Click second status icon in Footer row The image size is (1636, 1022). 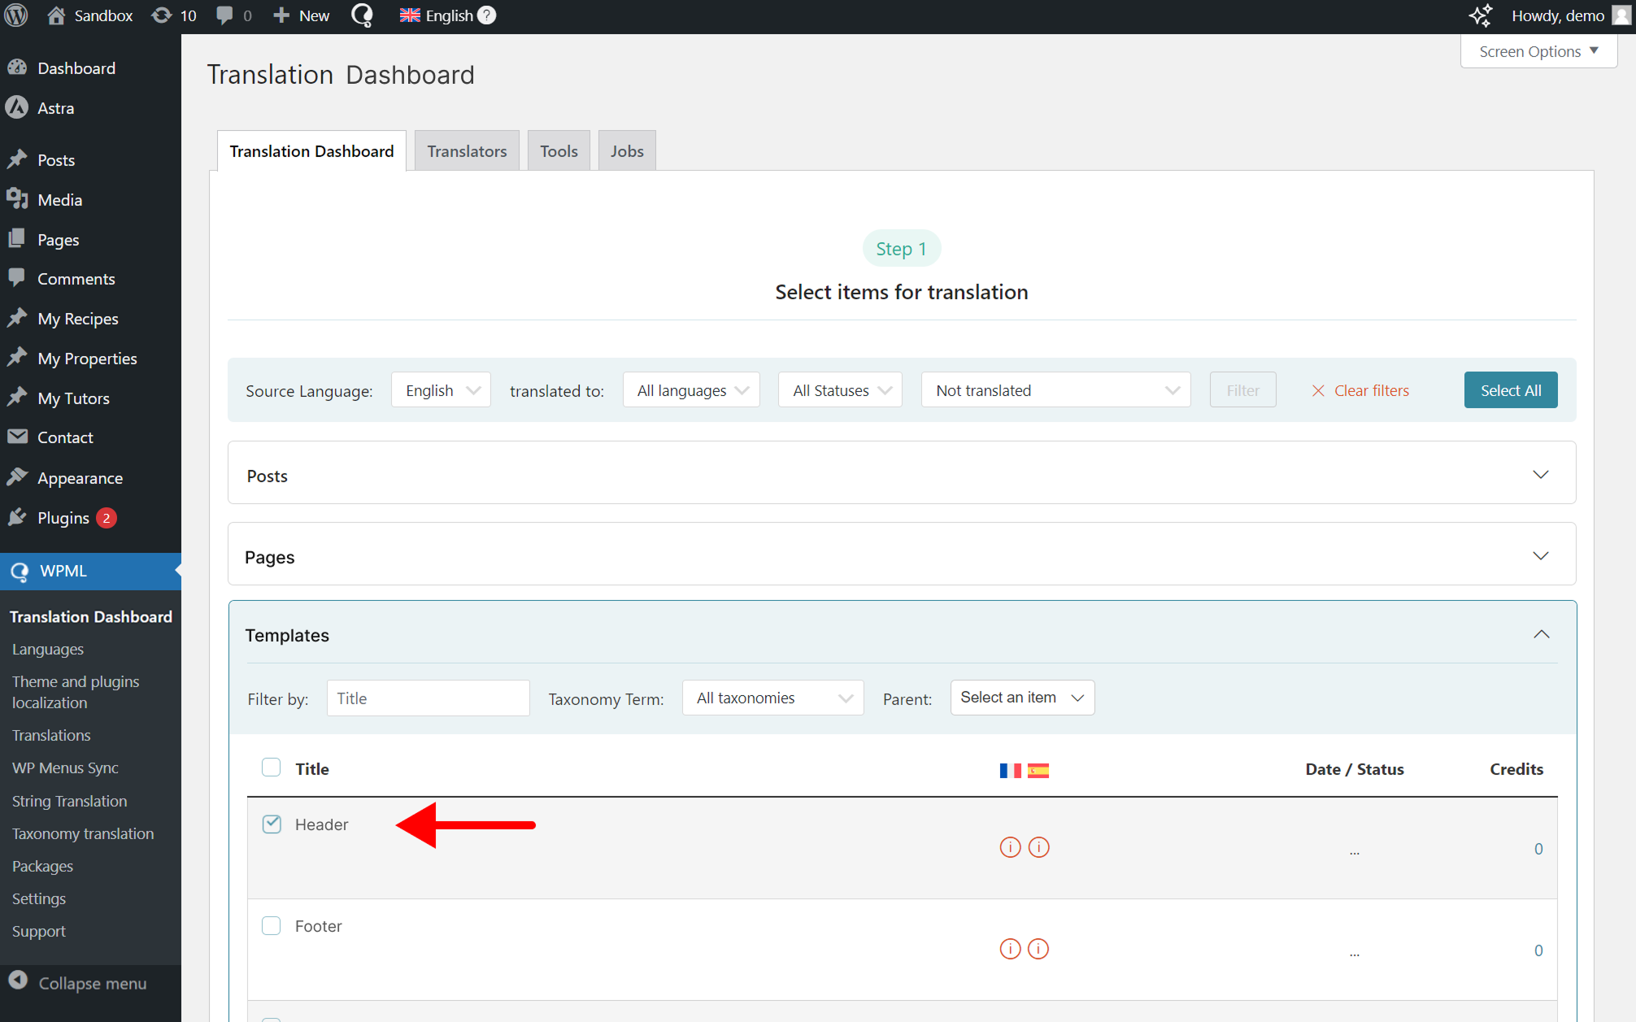1038,949
